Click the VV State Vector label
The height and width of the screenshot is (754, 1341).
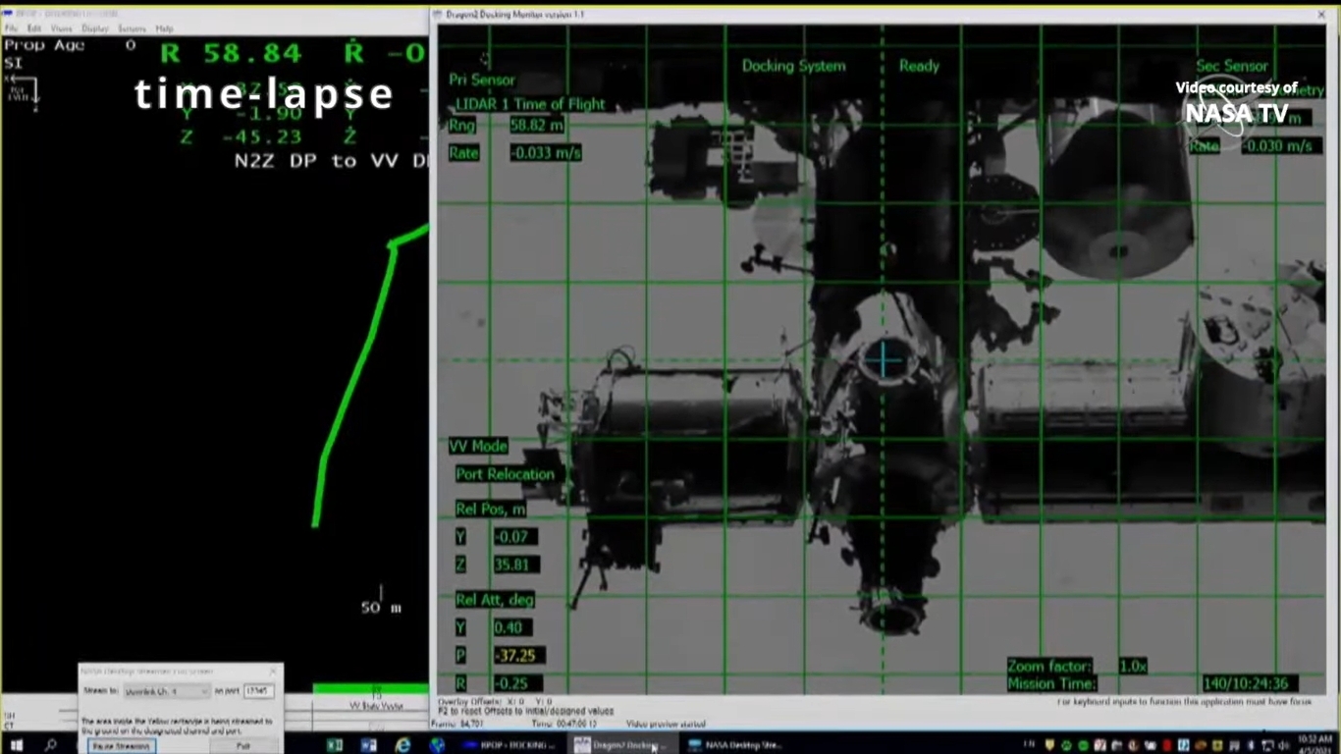[376, 706]
